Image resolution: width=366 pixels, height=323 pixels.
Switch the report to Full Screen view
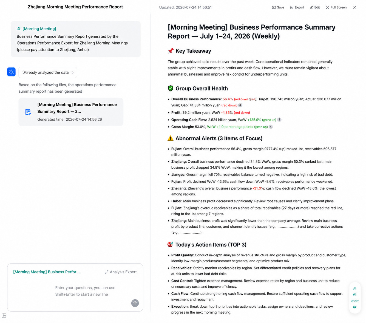point(327,7)
